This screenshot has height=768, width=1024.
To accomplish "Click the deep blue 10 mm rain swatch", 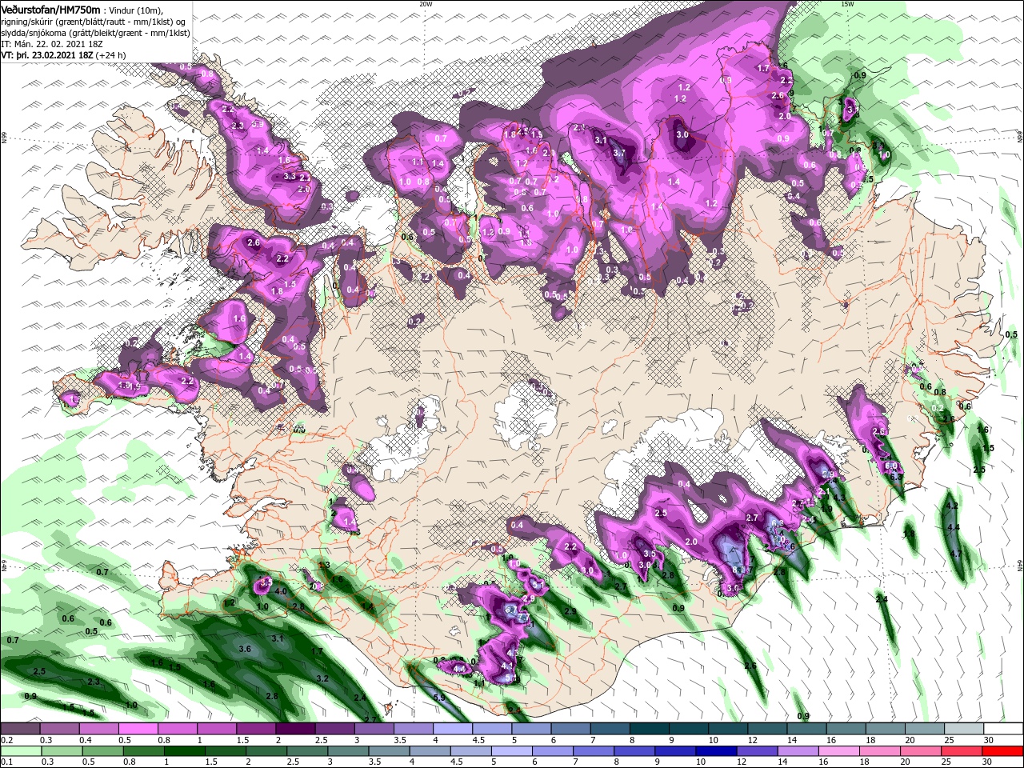I will point(714,750).
